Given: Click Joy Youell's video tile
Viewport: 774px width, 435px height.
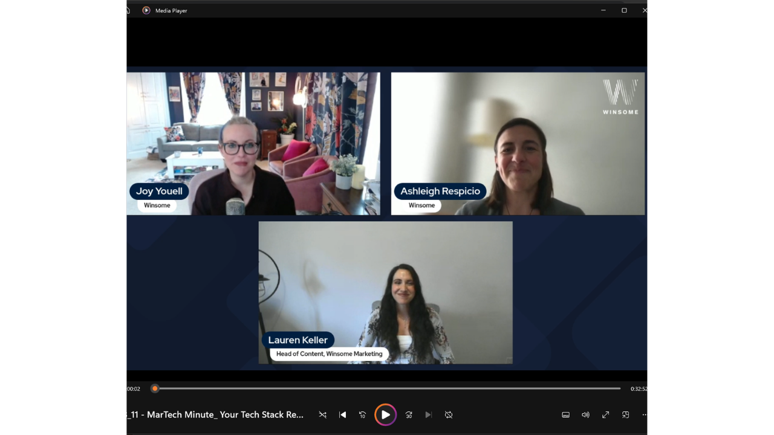Looking at the screenshot, I should 253,143.
